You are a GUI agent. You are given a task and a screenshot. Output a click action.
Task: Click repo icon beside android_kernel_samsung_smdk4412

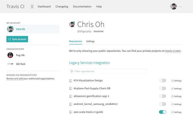(71, 104)
